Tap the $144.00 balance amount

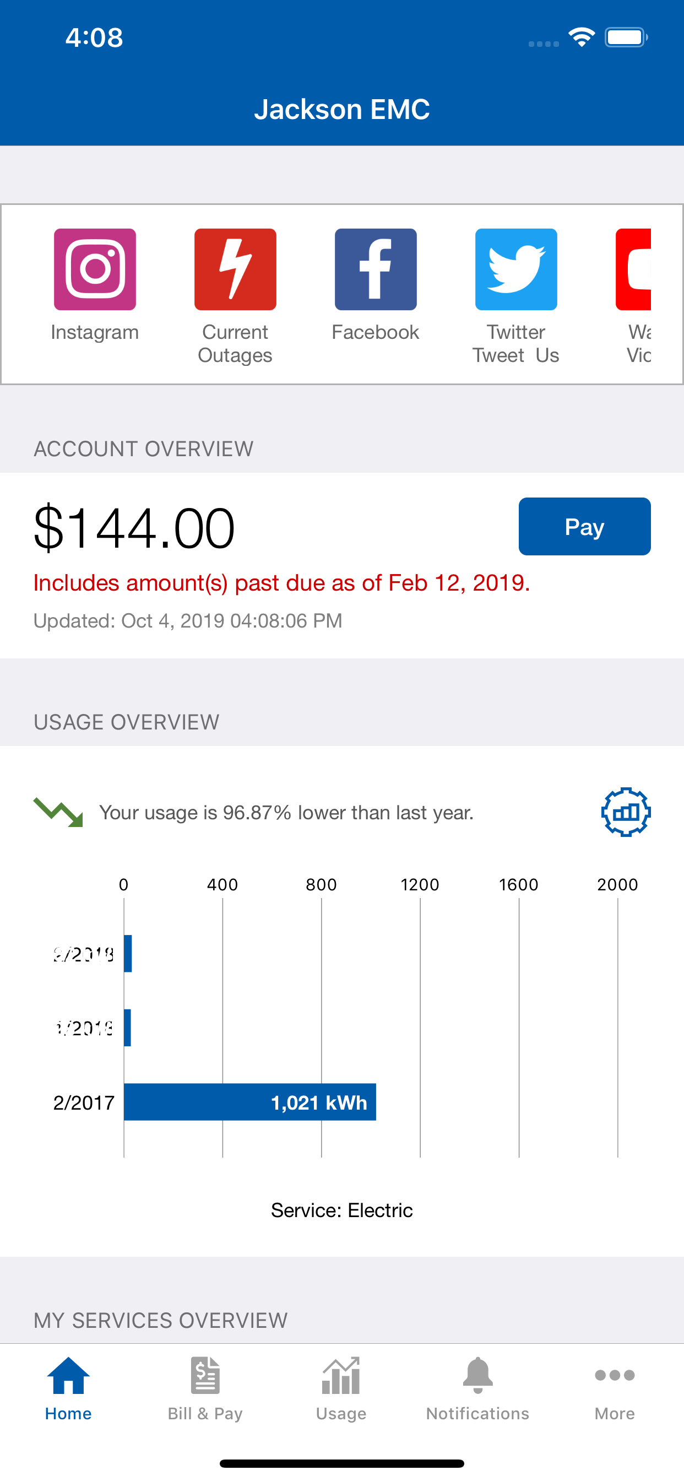point(134,528)
